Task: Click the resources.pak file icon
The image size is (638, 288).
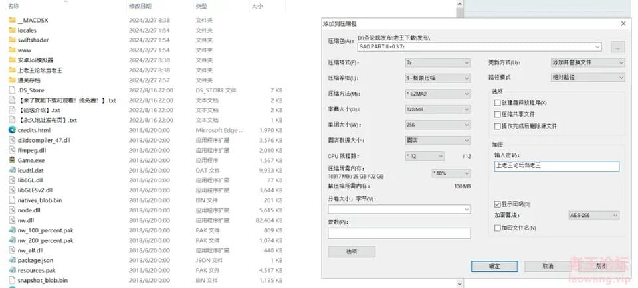Action: [x=12, y=270]
